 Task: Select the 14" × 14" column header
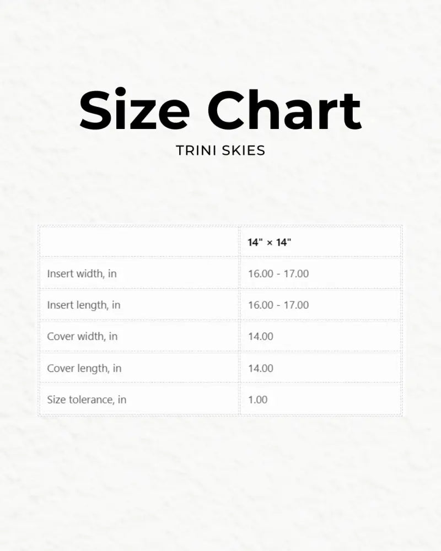pyautogui.click(x=269, y=242)
